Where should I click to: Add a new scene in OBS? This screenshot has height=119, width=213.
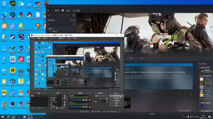click(32, 108)
